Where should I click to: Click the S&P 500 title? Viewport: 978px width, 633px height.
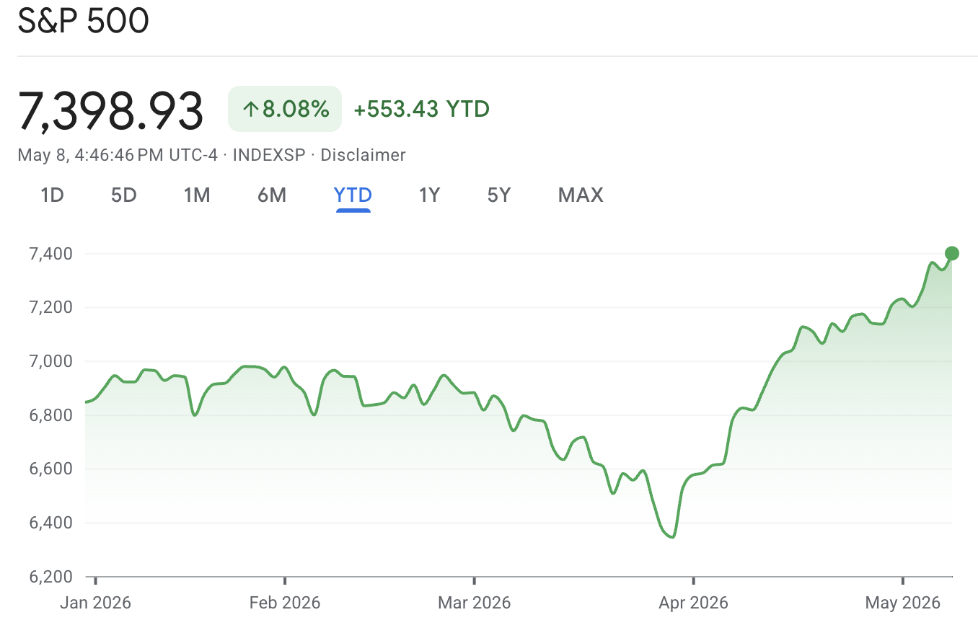pos(83,21)
